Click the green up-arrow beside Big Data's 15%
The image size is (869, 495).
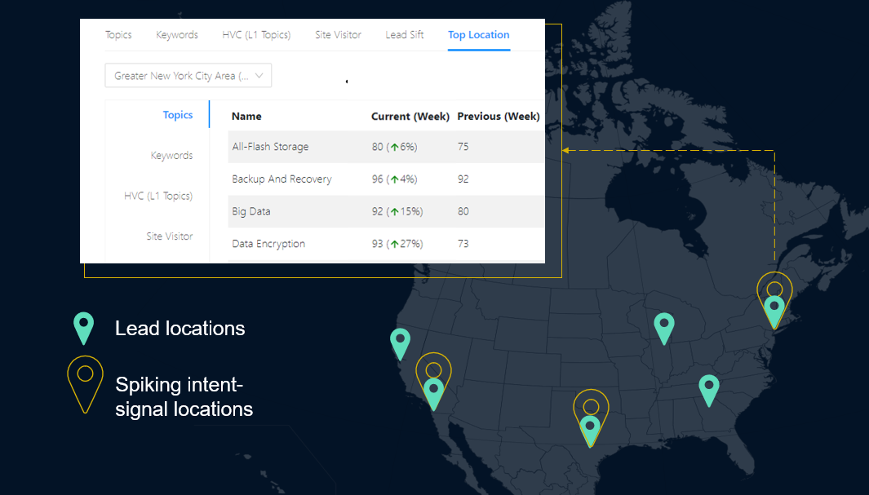396,211
